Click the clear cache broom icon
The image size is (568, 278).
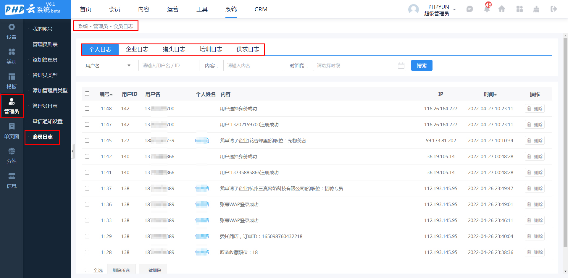pyautogui.click(x=536, y=9)
